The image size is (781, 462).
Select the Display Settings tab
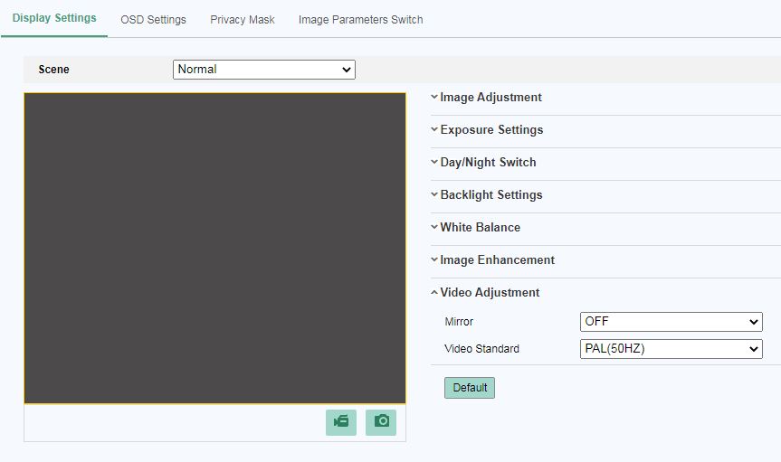pos(54,18)
